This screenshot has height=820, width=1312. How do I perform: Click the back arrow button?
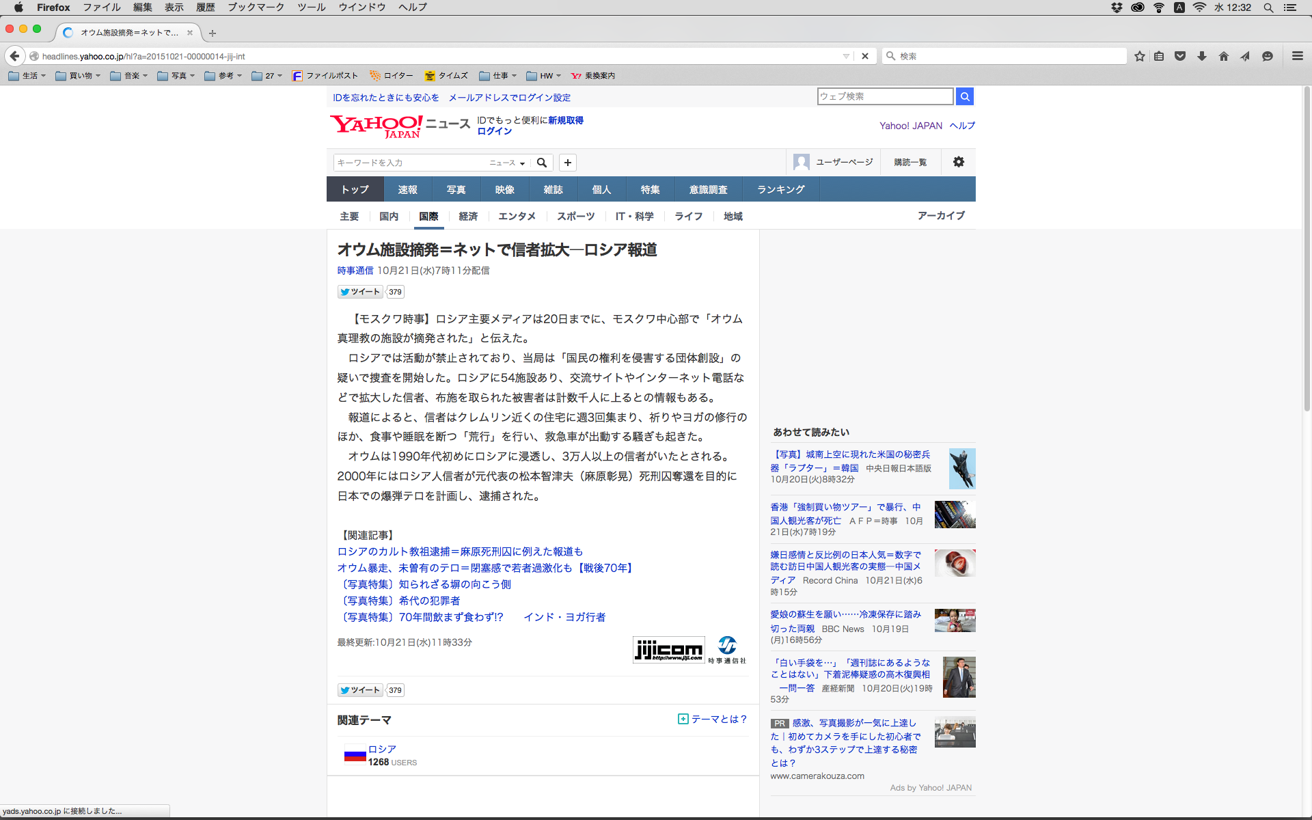(x=14, y=56)
